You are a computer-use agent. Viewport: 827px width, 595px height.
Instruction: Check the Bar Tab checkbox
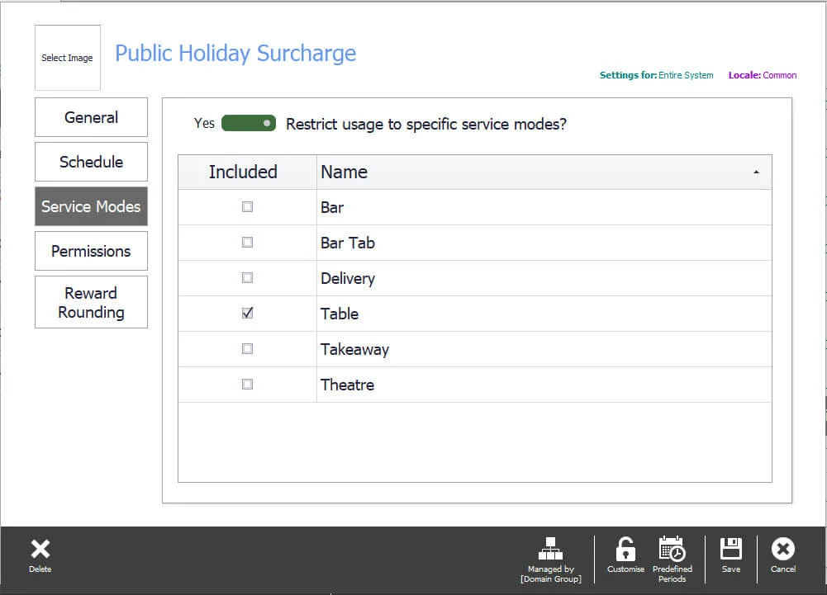(247, 243)
